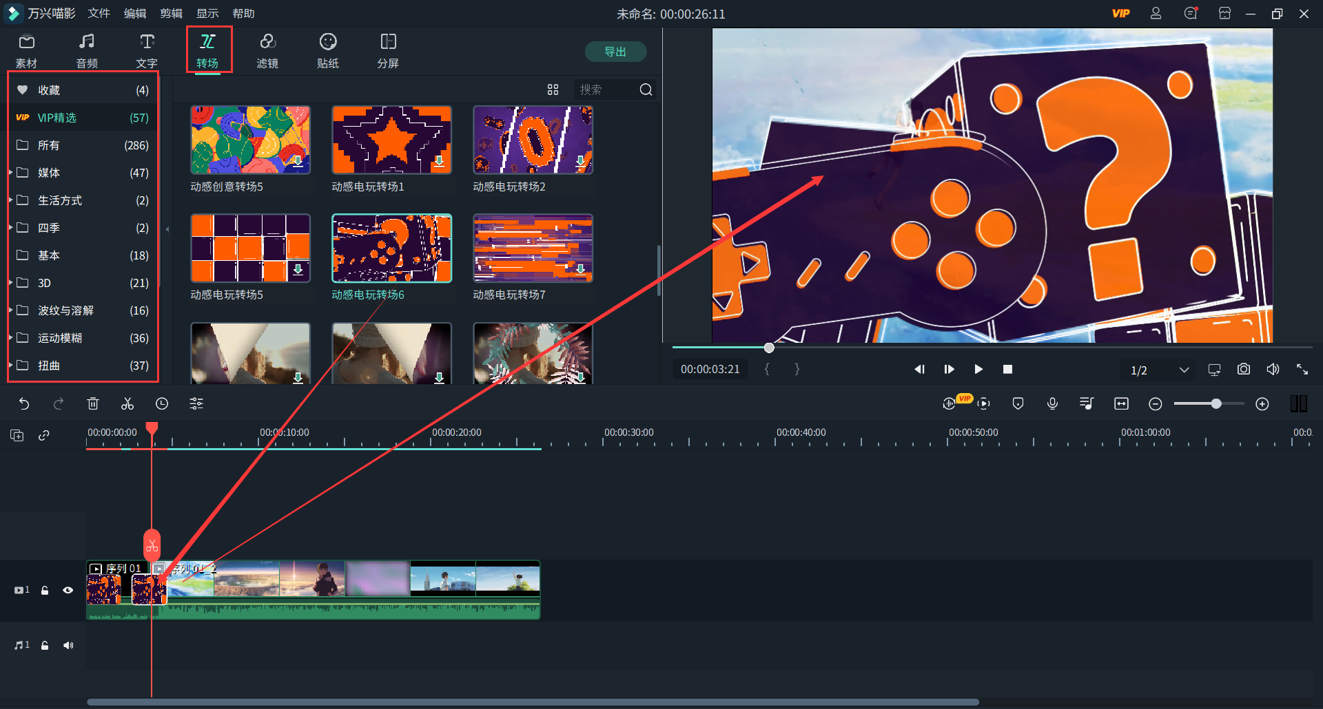Open the speed clock tool
This screenshot has height=709, width=1323.
point(162,404)
